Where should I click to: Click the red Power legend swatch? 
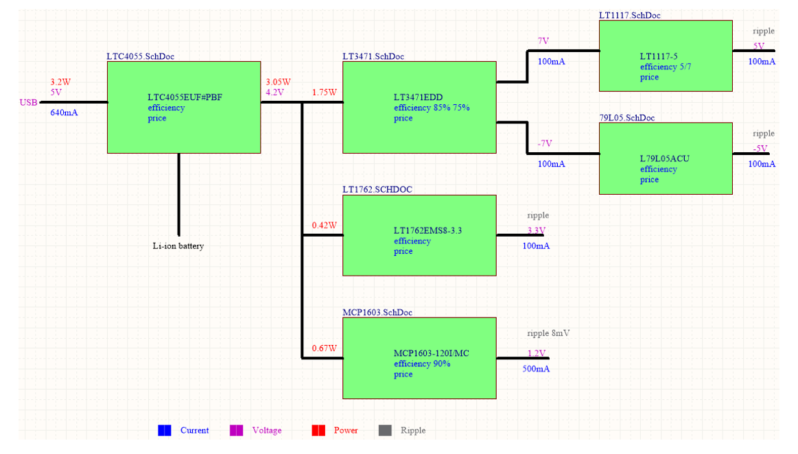(318, 431)
